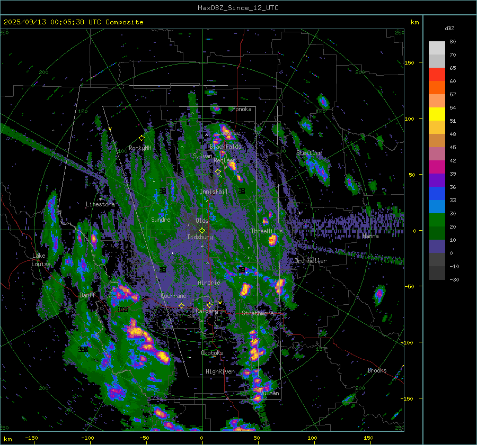Click the Drumheller city label
This screenshot has width=477, height=445.
point(311,261)
